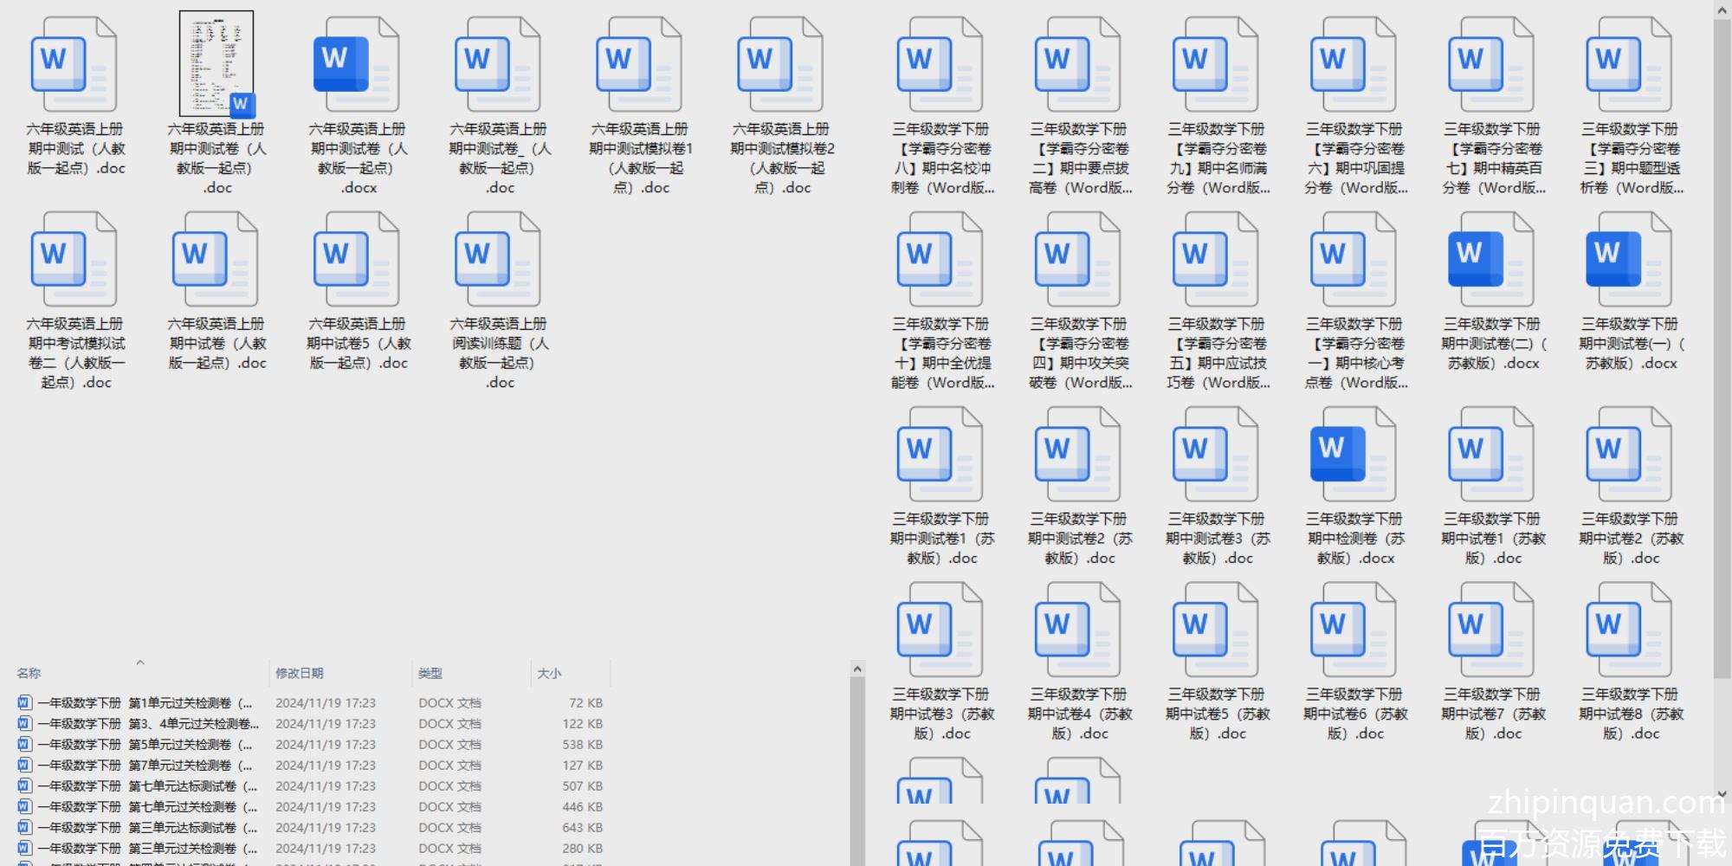Open the document preview thumbnail of 期中测试卷（人教版一起点）.doc
This screenshot has height=866, width=1732.
point(216,64)
